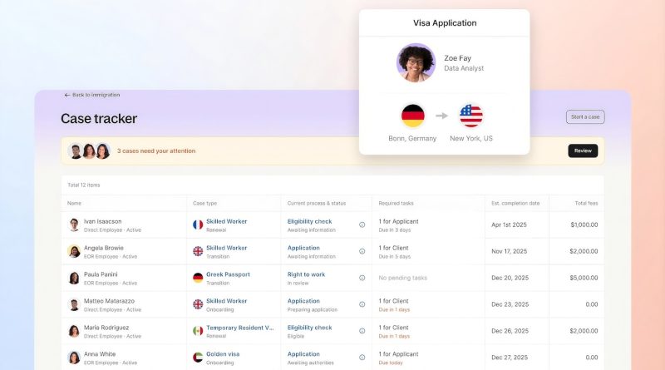The image size is (665, 370).
Task: Go back via Back to immigration link
Action: click(x=92, y=95)
